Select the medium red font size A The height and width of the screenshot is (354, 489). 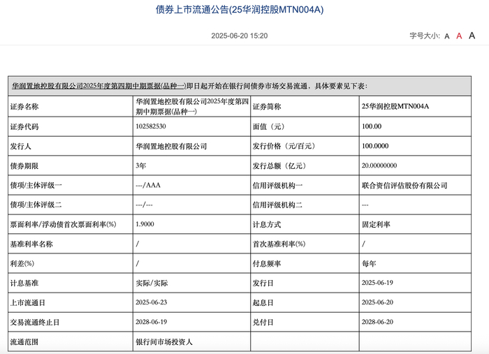459,36
